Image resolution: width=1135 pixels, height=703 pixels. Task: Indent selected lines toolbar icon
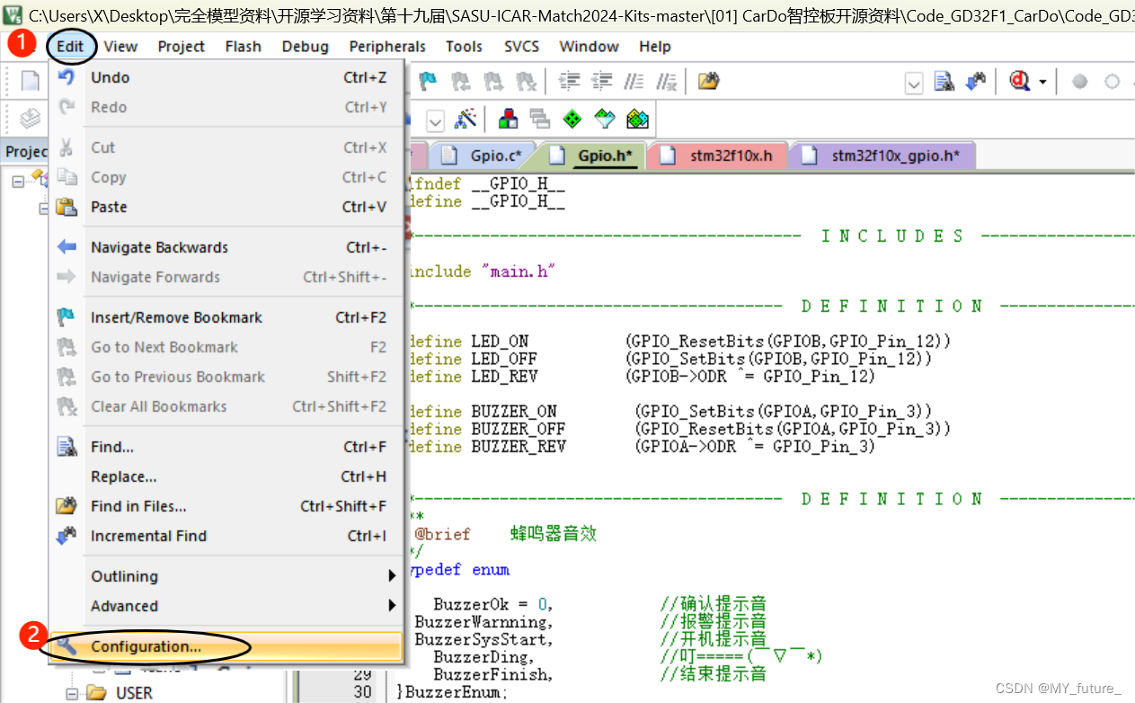(x=569, y=82)
